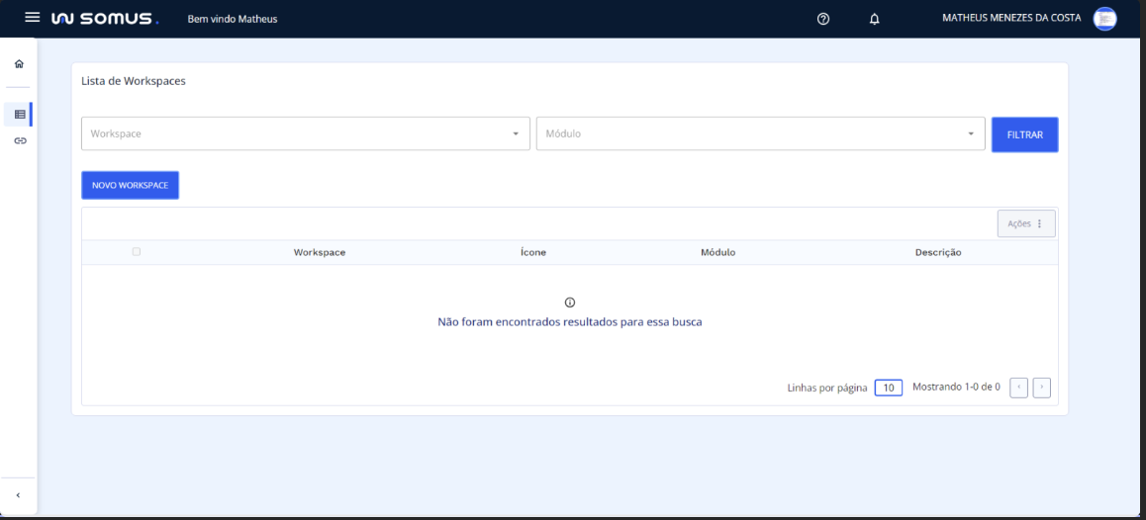Click the MATHEUS MENEZES DA COSTA username
Viewport: 1146px width, 520px height.
click(x=1011, y=18)
